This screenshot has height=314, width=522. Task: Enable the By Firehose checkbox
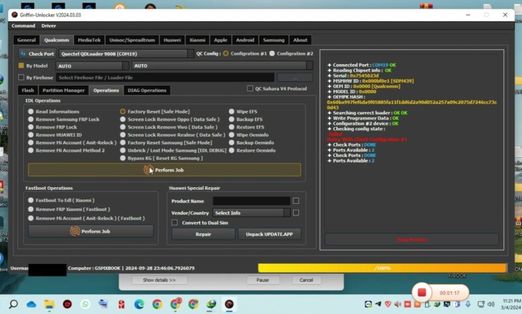21,77
